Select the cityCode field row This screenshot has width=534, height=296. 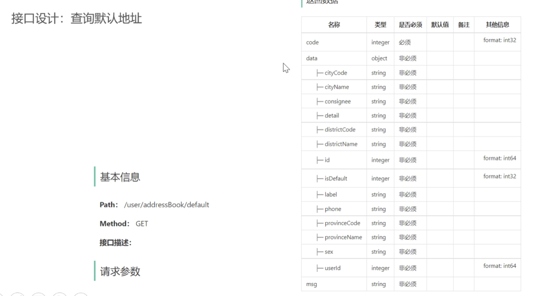click(x=411, y=73)
